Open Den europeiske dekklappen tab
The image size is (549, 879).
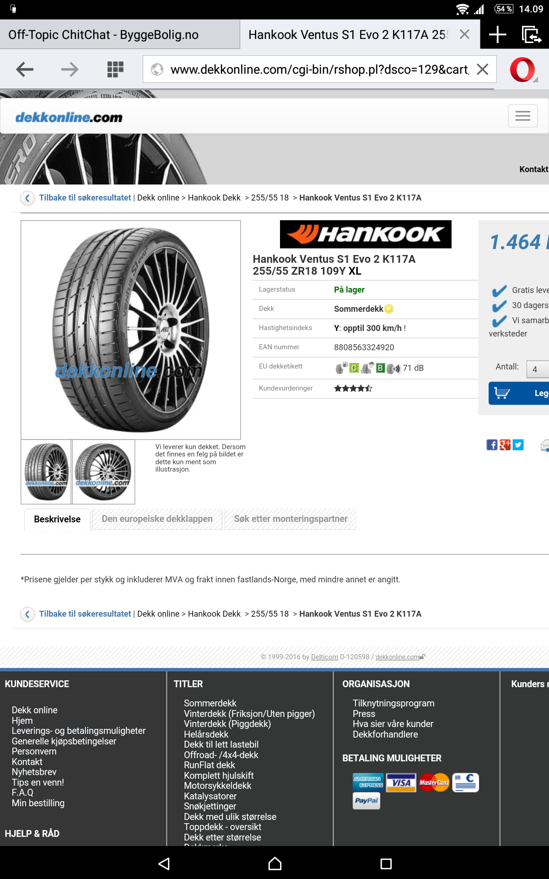pos(157,519)
